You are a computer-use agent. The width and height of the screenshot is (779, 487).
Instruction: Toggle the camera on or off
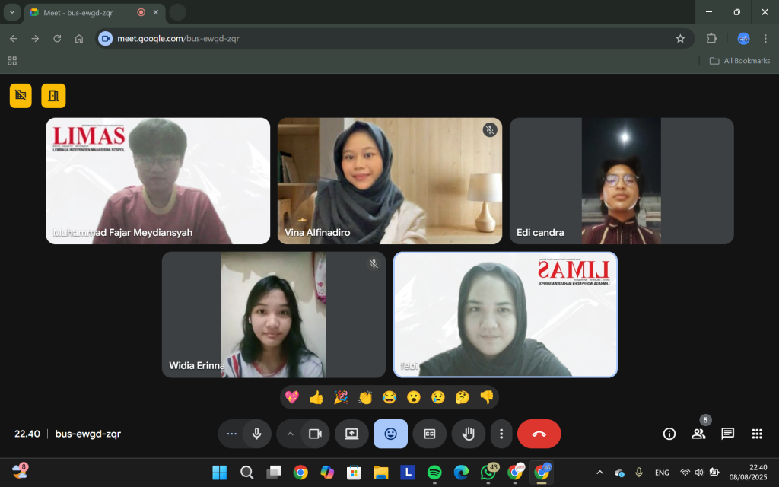coord(315,434)
